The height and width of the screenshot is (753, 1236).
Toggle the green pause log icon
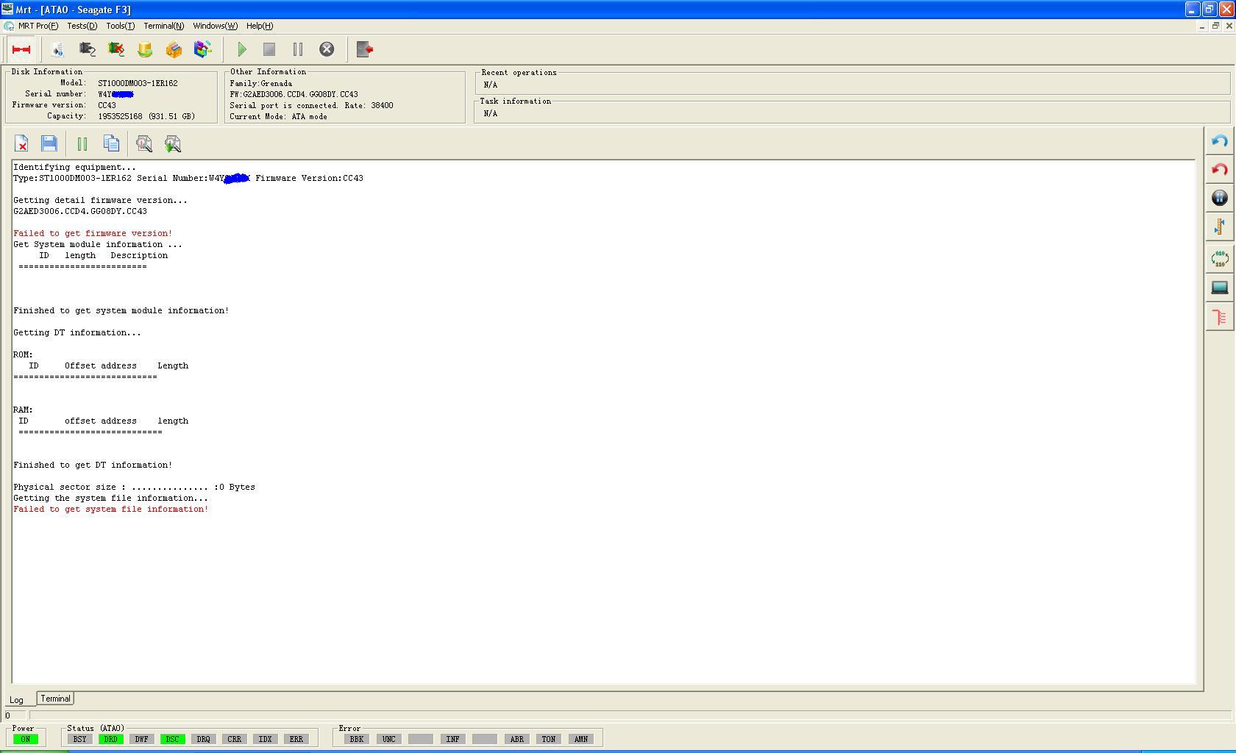tap(82, 144)
